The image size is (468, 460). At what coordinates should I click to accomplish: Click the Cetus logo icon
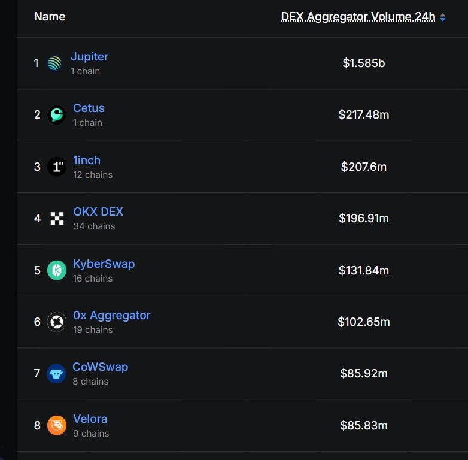click(x=57, y=115)
